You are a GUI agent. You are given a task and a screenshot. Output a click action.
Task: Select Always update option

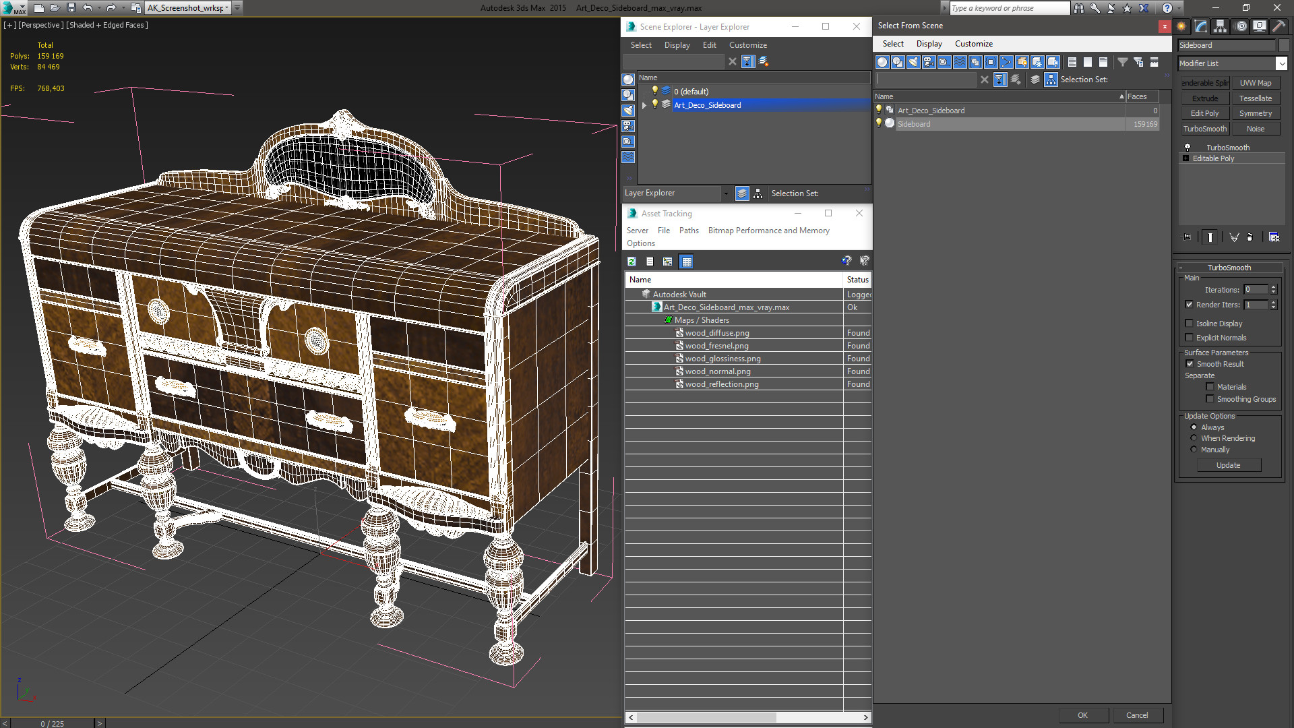click(x=1194, y=427)
